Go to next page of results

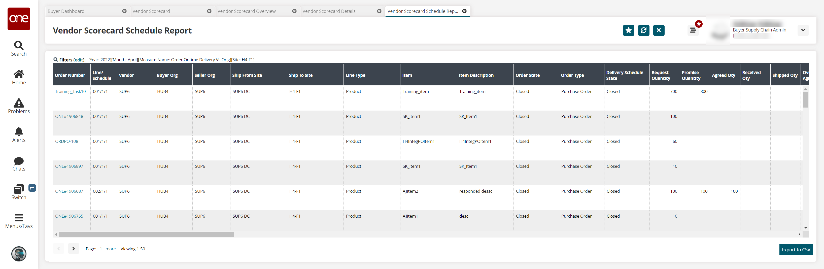coord(74,249)
